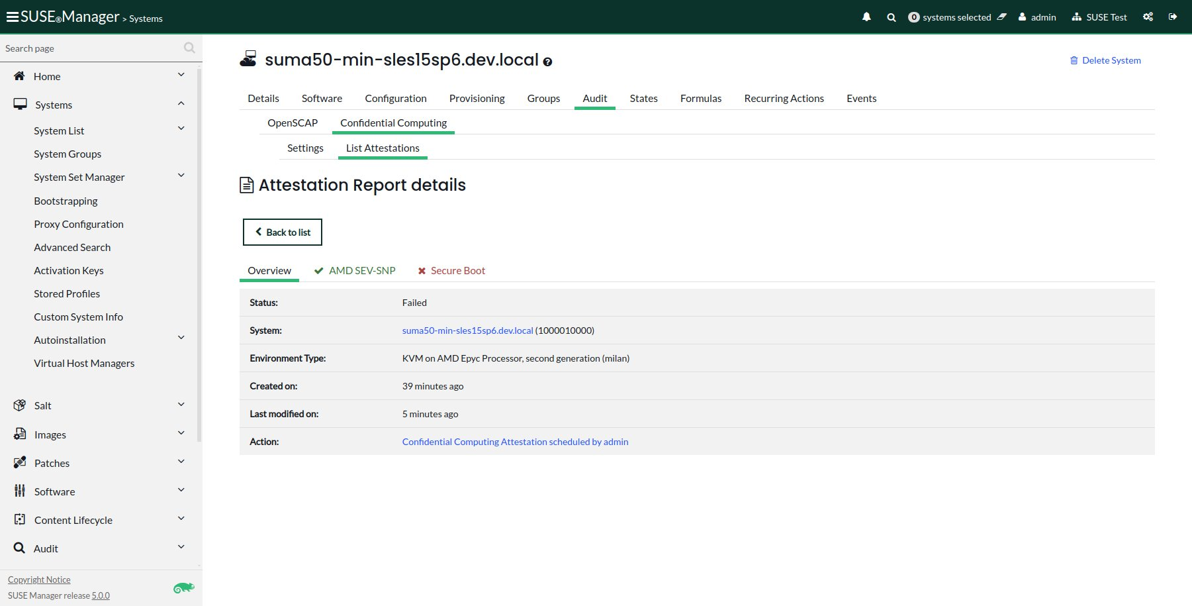Image resolution: width=1192 pixels, height=606 pixels.
Task: Expand the Autoinstallation submenu chevron
Action: [181, 338]
